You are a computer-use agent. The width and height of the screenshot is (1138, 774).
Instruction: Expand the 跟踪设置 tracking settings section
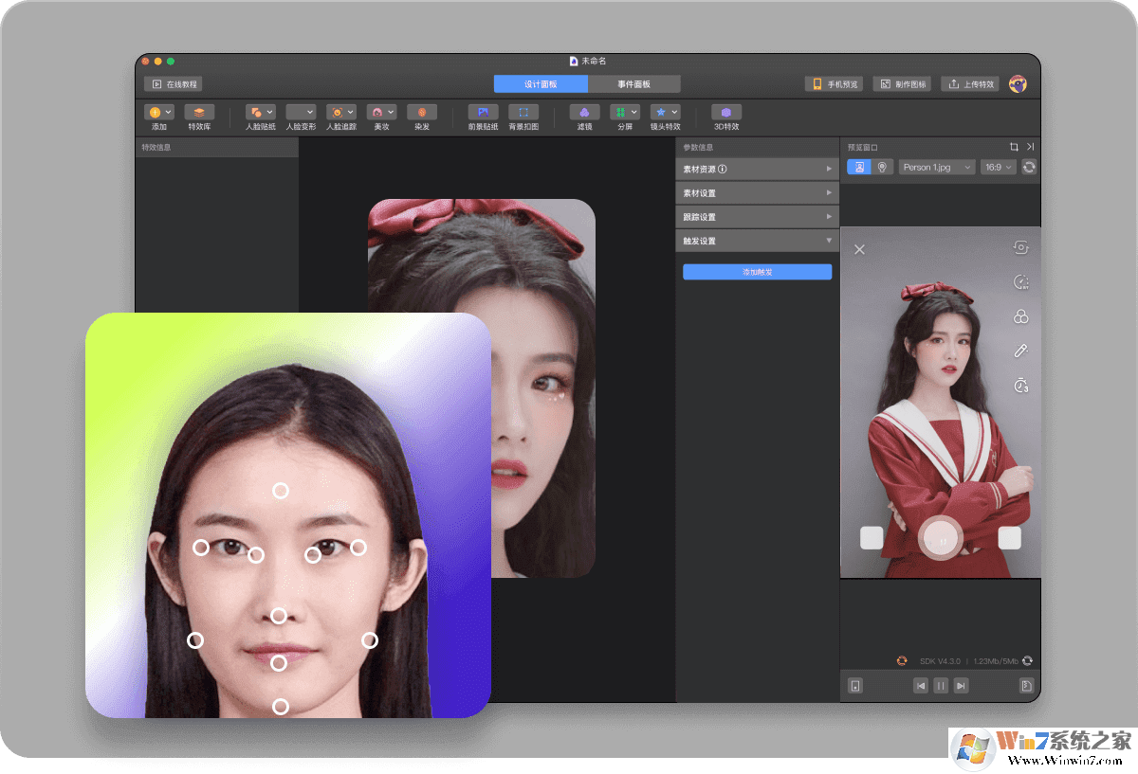click(x=757, y=216)
